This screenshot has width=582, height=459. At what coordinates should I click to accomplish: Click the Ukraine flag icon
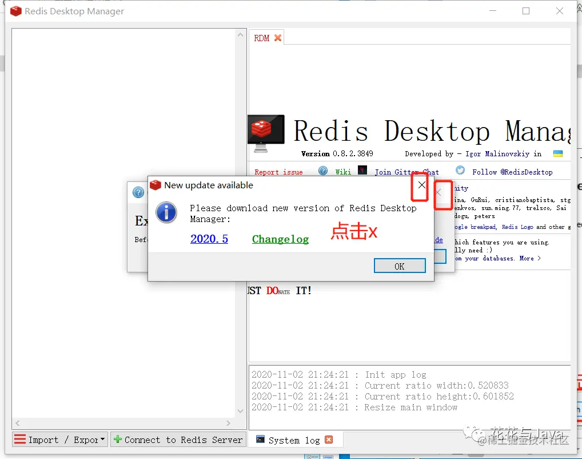coord(558,153)
